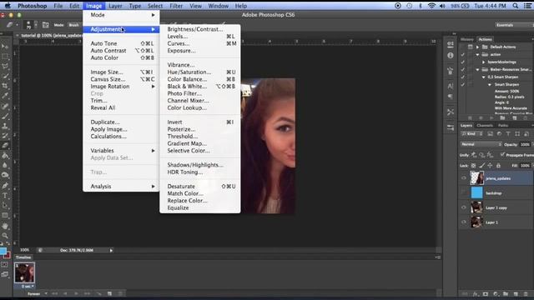Hide the Layer 1 copy layer
The height and width of the screenshot is (300, 534).
[x=464, y=207]
